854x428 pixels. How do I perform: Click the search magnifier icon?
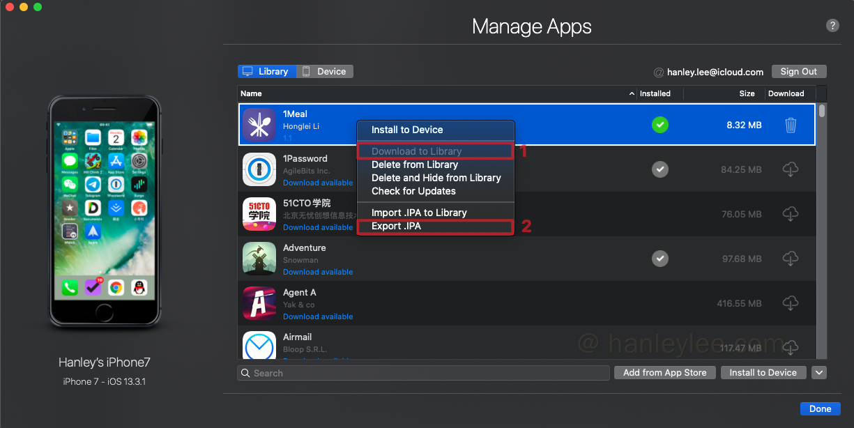[245, 373]
